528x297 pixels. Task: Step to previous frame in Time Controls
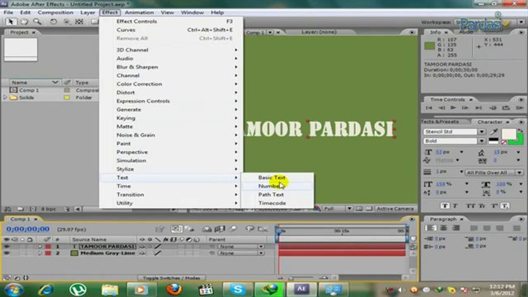point(441,108)
